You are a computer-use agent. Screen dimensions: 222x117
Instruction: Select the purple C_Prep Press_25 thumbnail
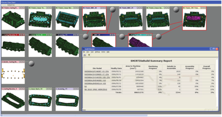[140, 41]
